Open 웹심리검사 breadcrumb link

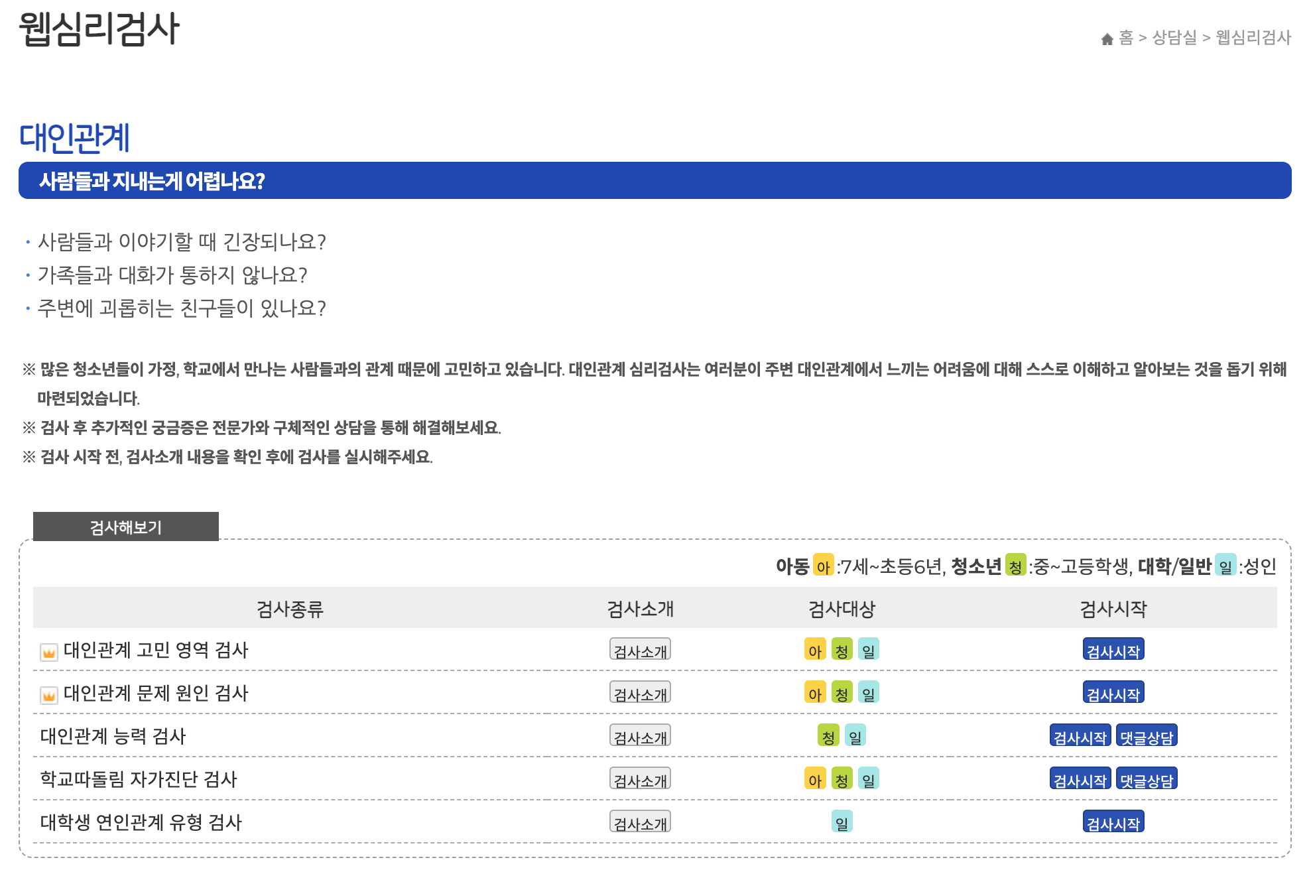[1253, 38]
